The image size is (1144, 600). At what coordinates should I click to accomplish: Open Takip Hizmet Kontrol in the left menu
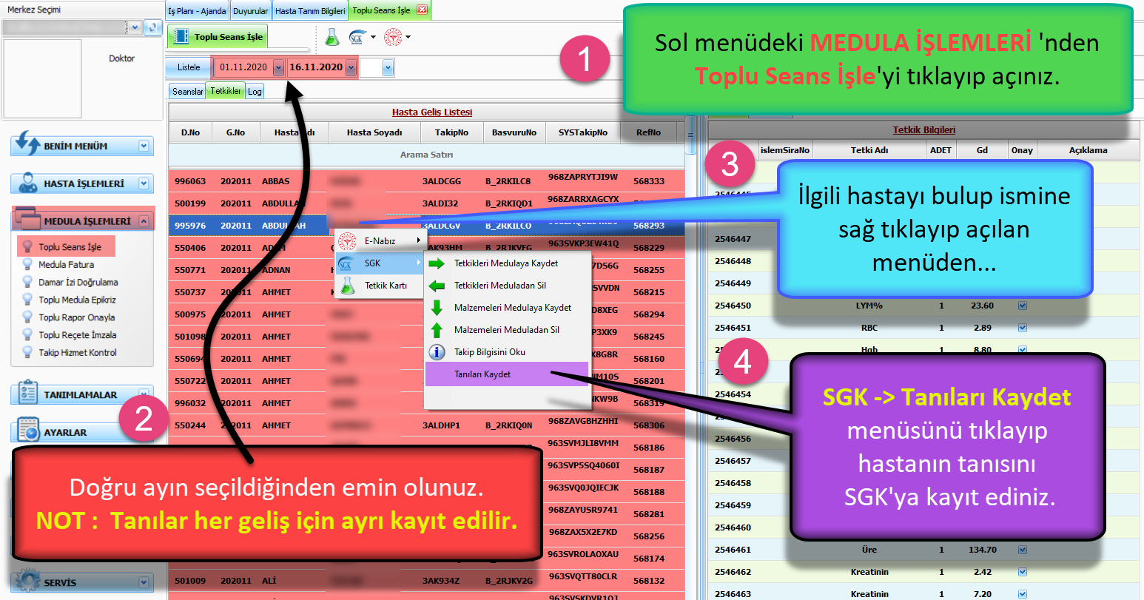[x=78, y=353]
